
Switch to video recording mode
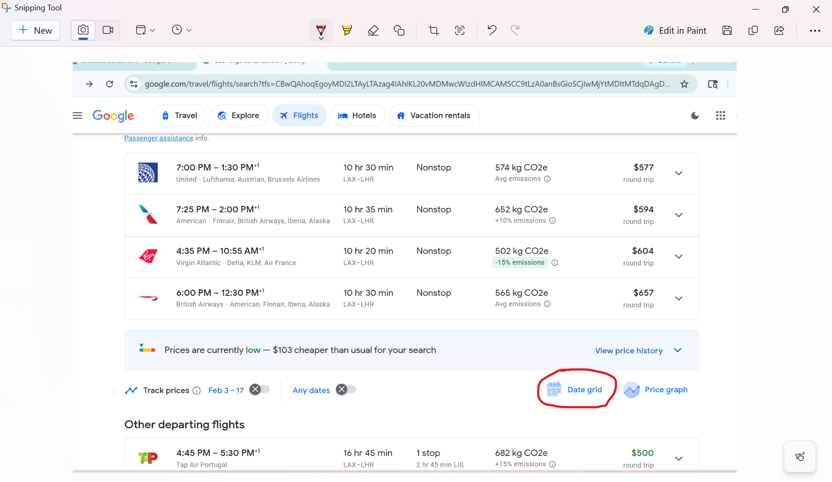tap(107, 30)
